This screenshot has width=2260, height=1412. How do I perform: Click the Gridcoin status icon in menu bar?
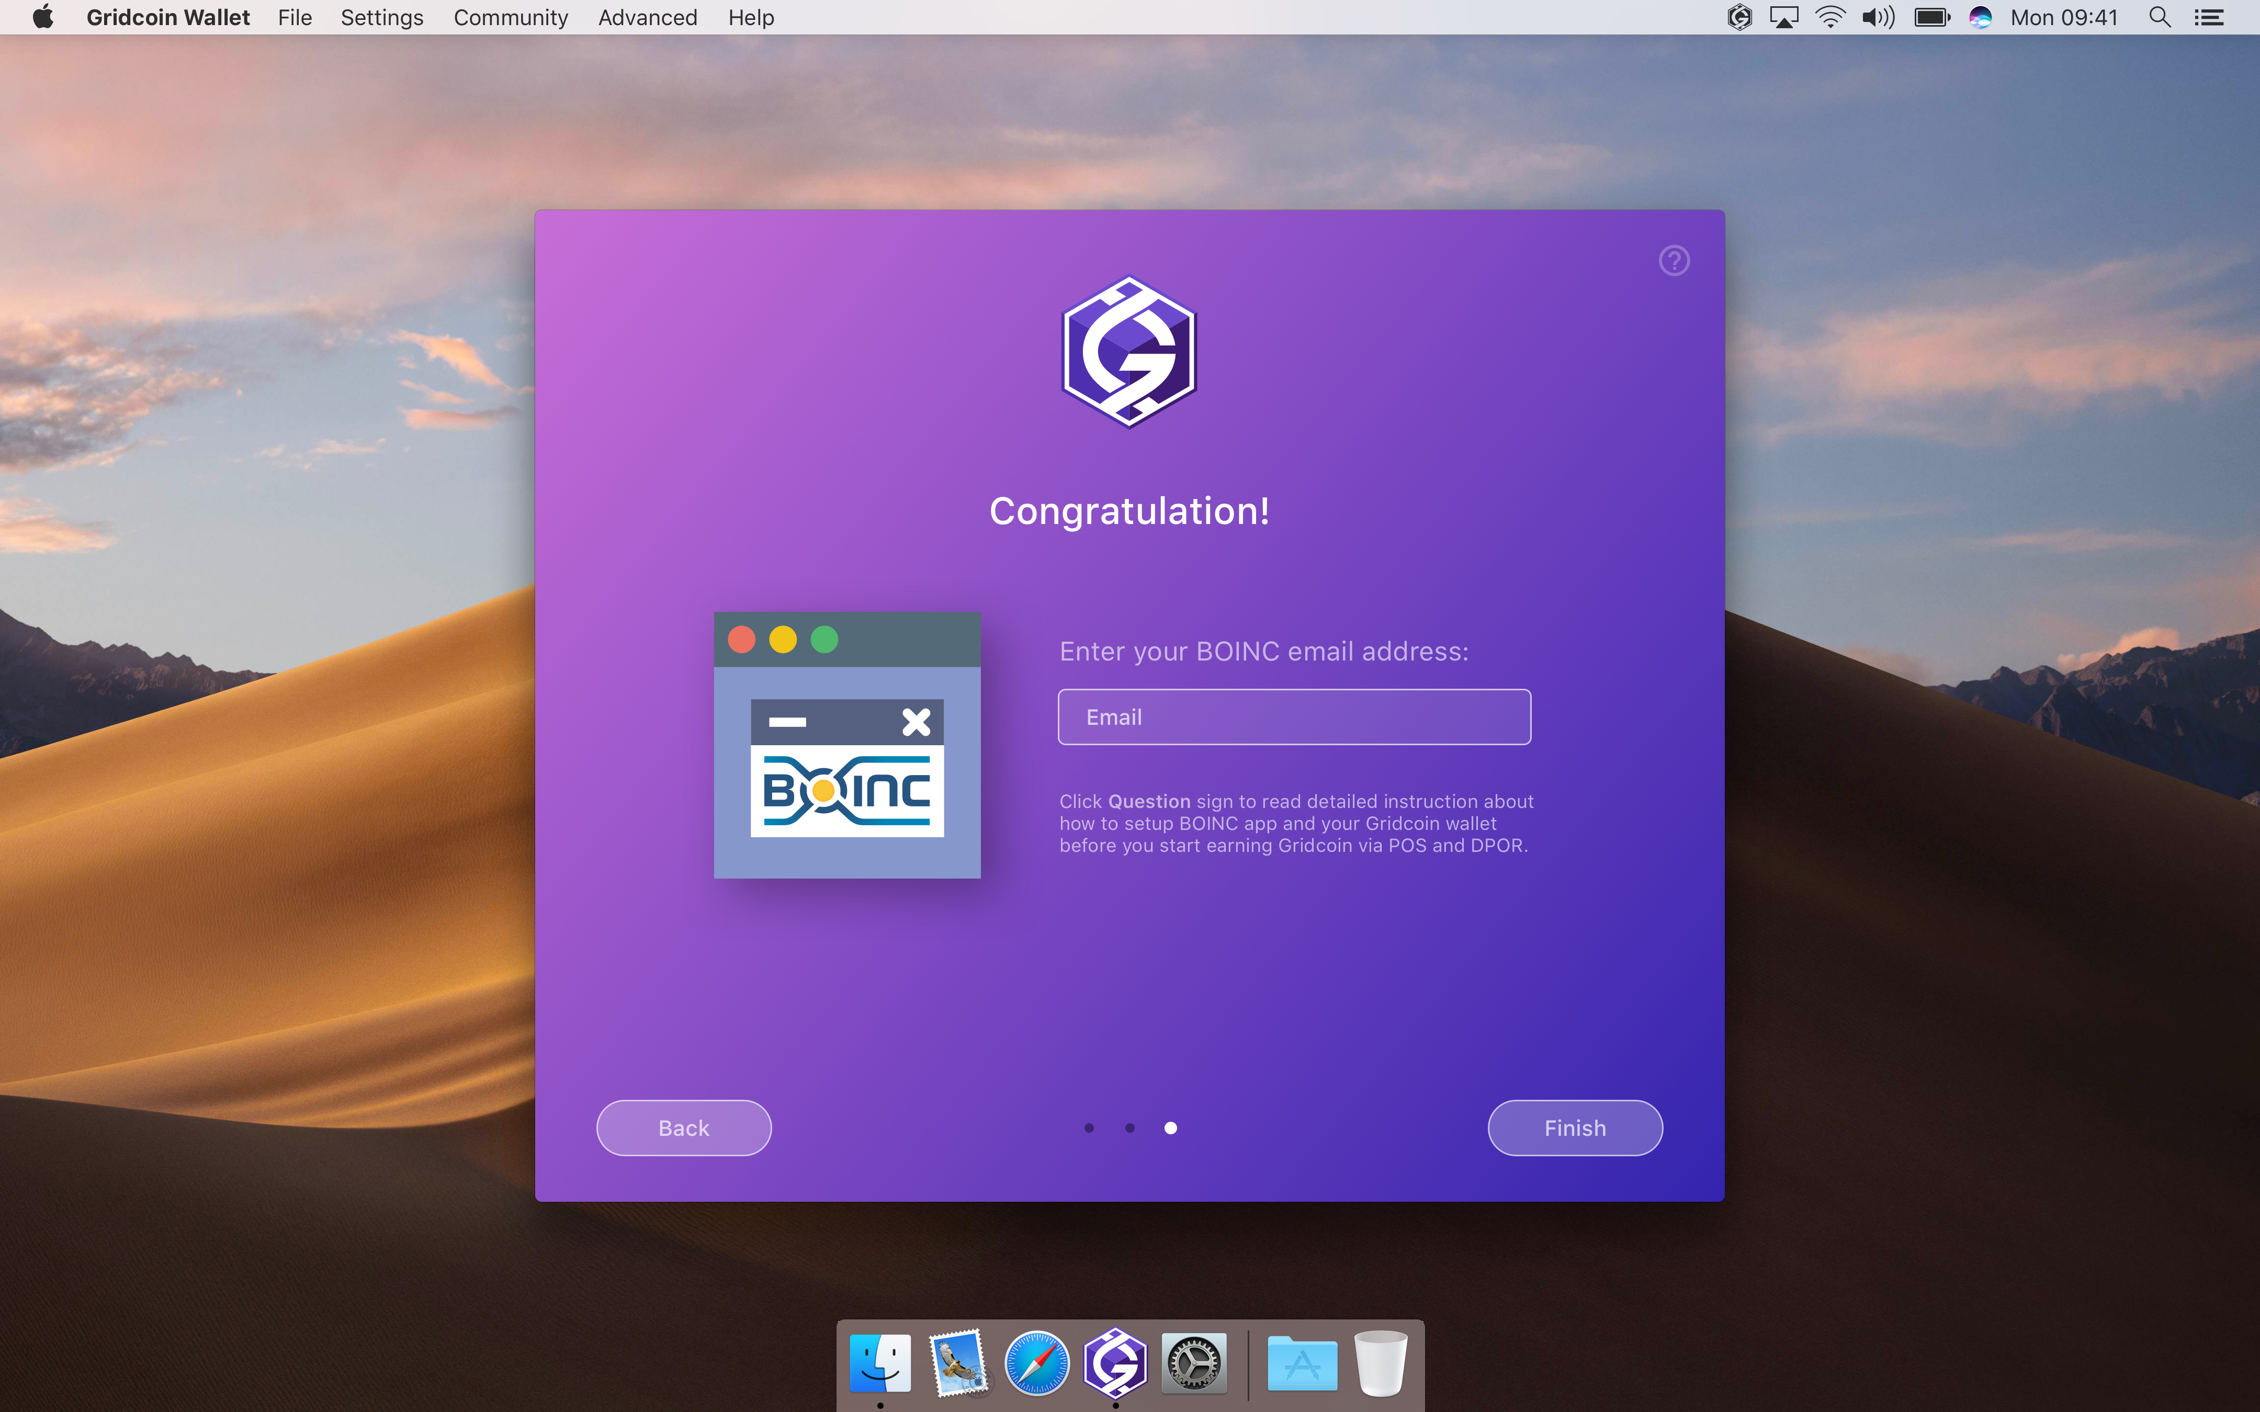point(1739,17)
